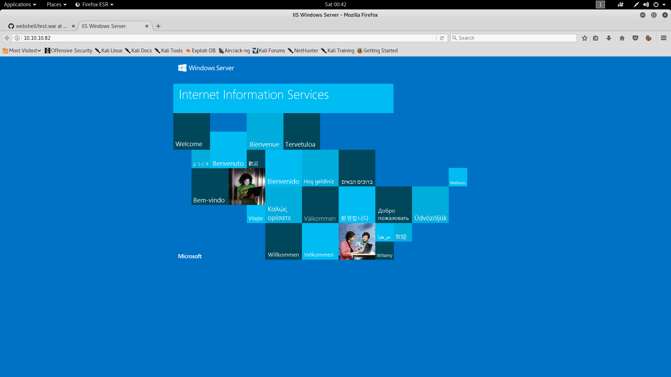
Task: Expand the Most Visited bookmarks dropdown
Action: (22, 51)
